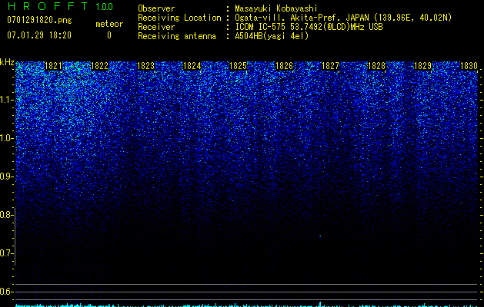Click the small cyan echo blip under 1827
This screenshot has width=484, height=307.
click(x=320, y=237)
